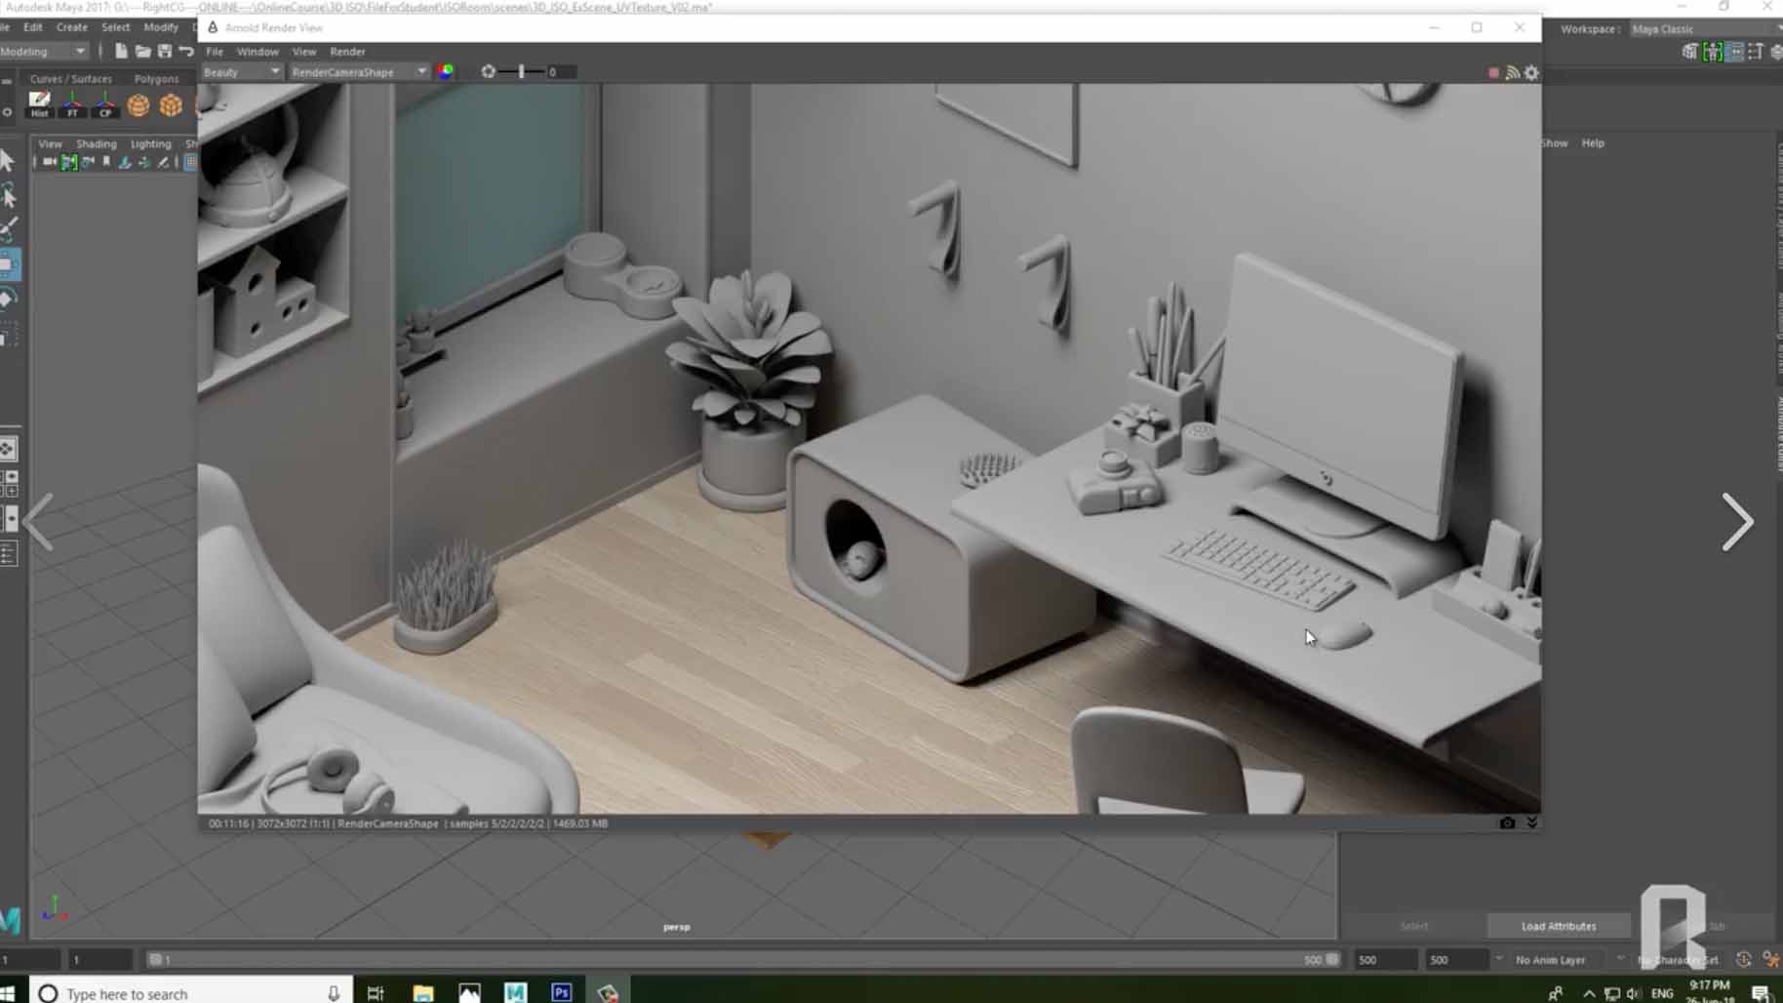1783x1003 pixels.
Task: Open the Render menu in Arnold Render View
Action: [347, 52]
